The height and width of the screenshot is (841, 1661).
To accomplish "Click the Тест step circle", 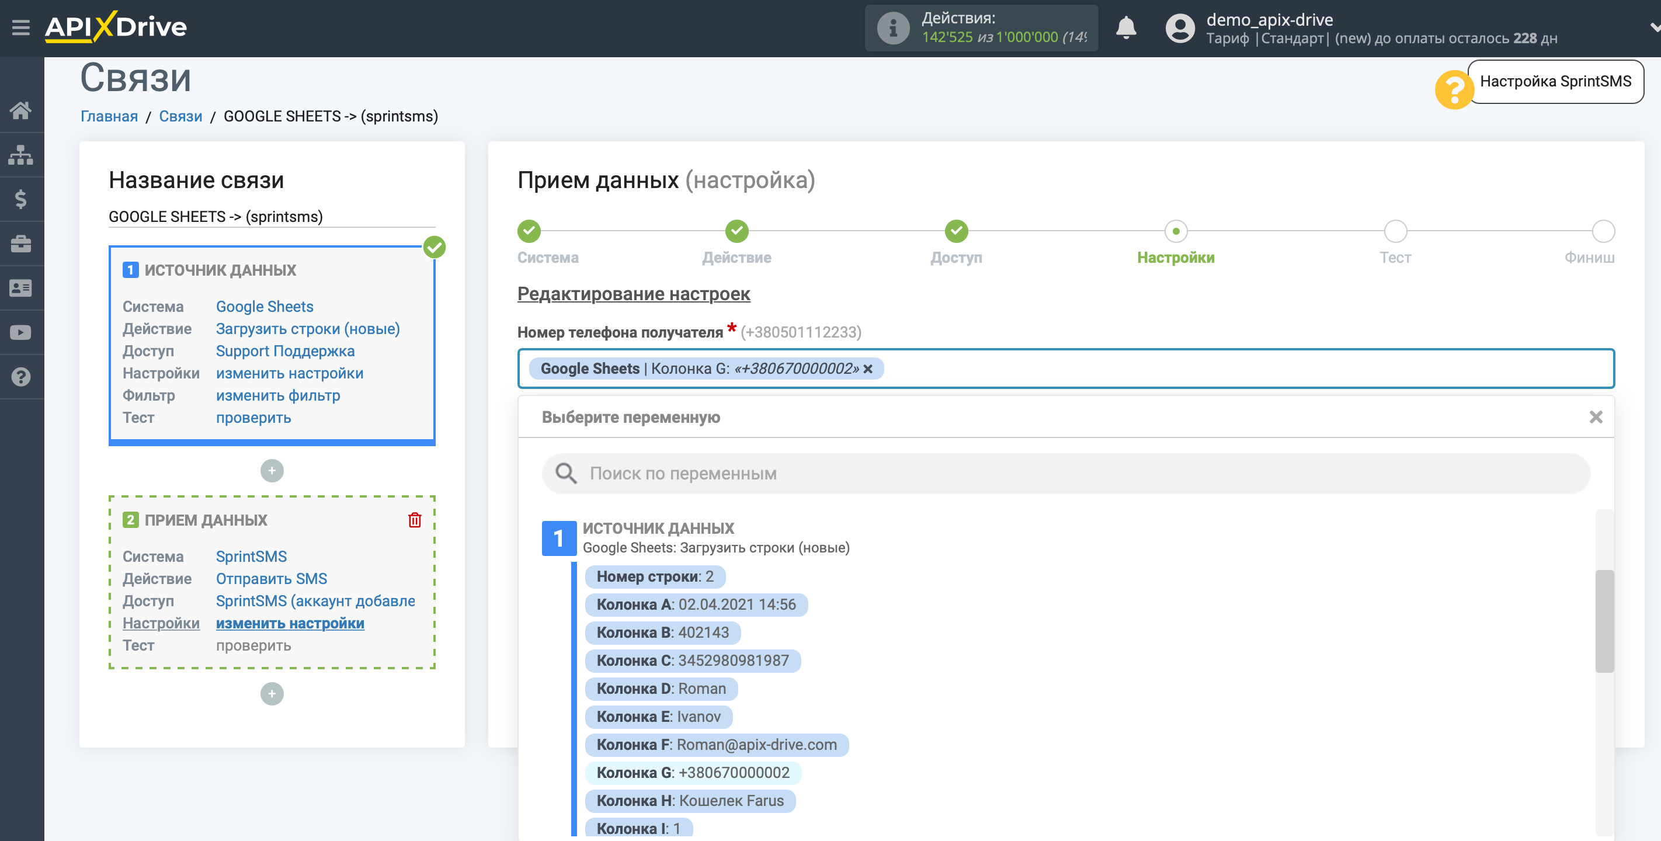I will [x=1395, y=231].
